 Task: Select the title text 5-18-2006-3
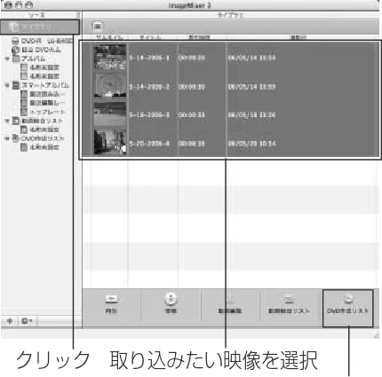coord(149,114)
